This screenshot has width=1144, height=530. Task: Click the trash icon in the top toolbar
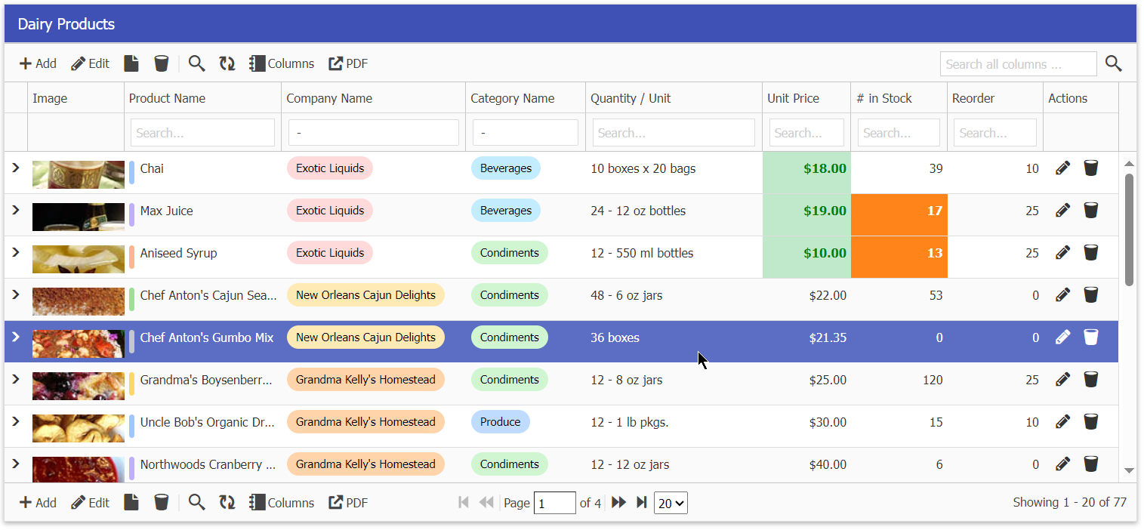pyautogui.click(x=161, y=63)
